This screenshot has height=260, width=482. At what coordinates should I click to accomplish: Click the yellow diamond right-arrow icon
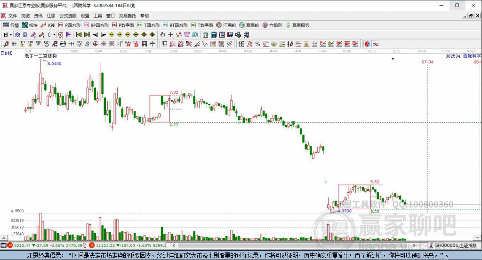pyautogui.click(x=120, y=35)
